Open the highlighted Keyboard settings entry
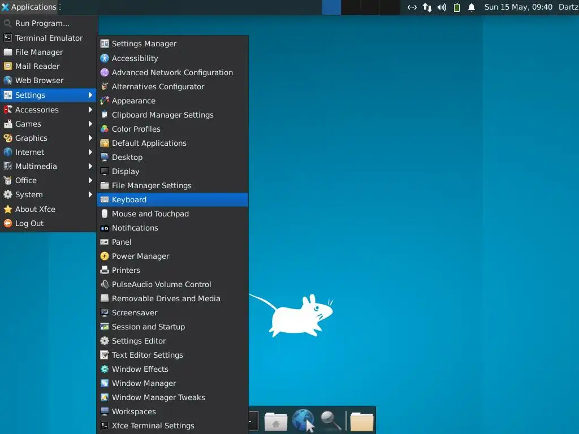This screenshot has width=579, height=434. tap(172, 199)
